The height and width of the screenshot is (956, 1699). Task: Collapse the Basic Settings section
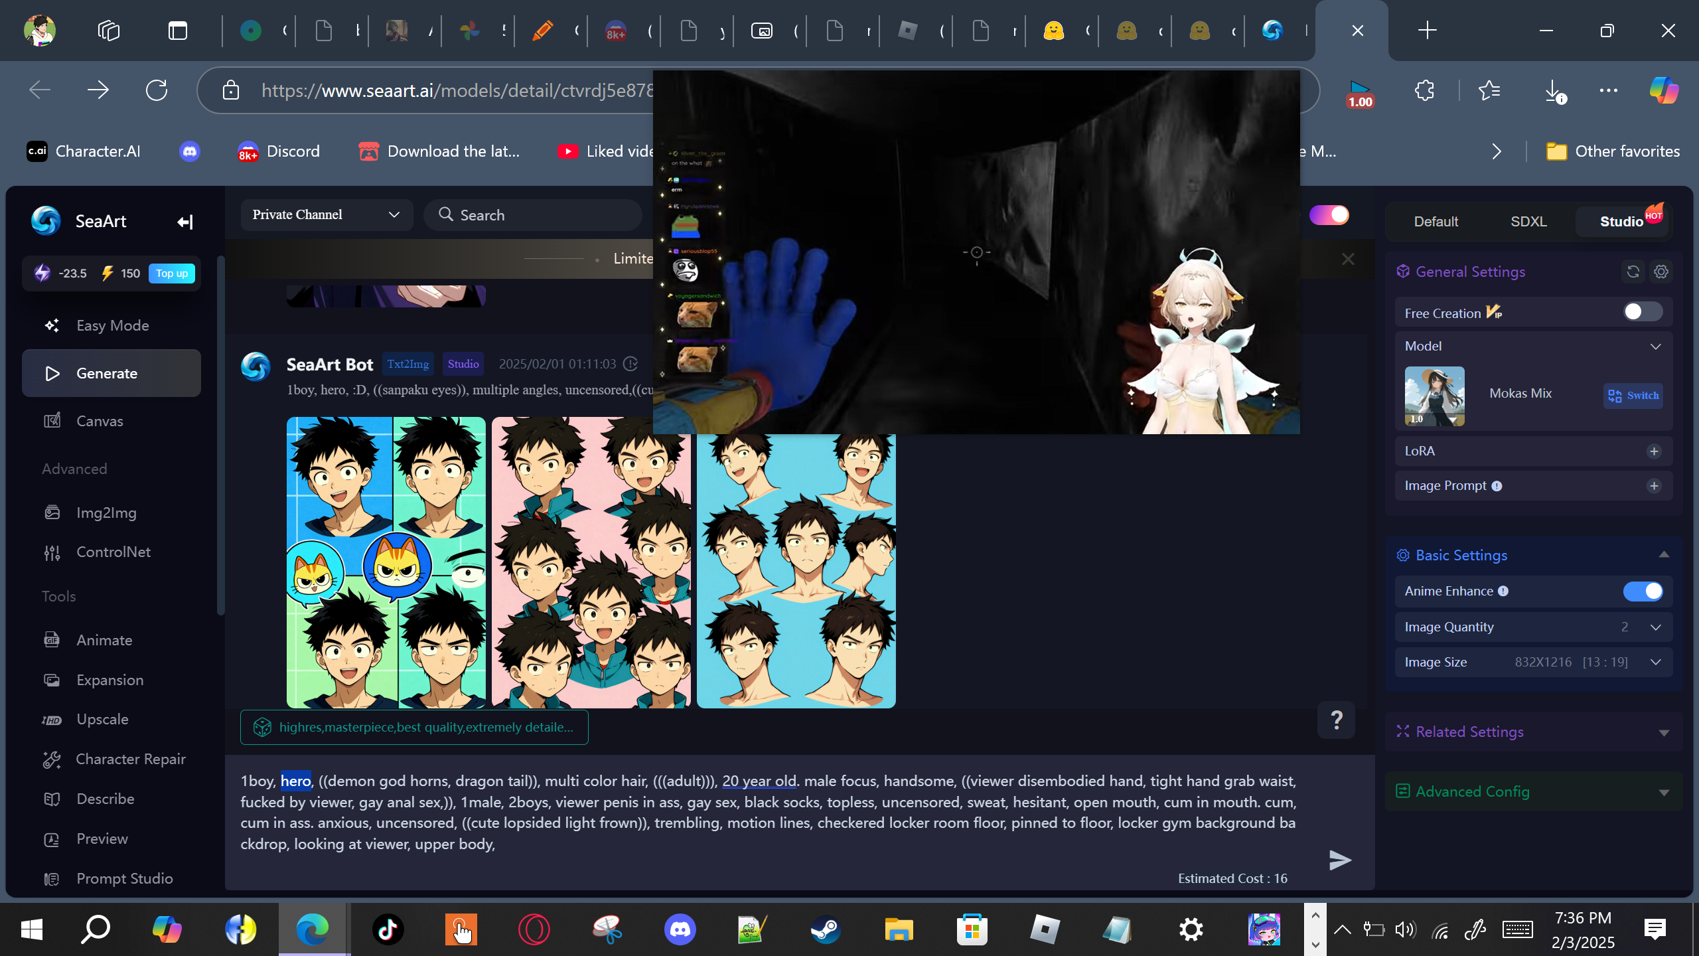point(1664,555)
